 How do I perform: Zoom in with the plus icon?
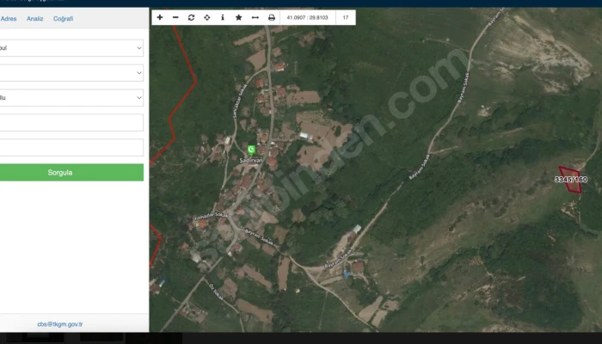160,17
